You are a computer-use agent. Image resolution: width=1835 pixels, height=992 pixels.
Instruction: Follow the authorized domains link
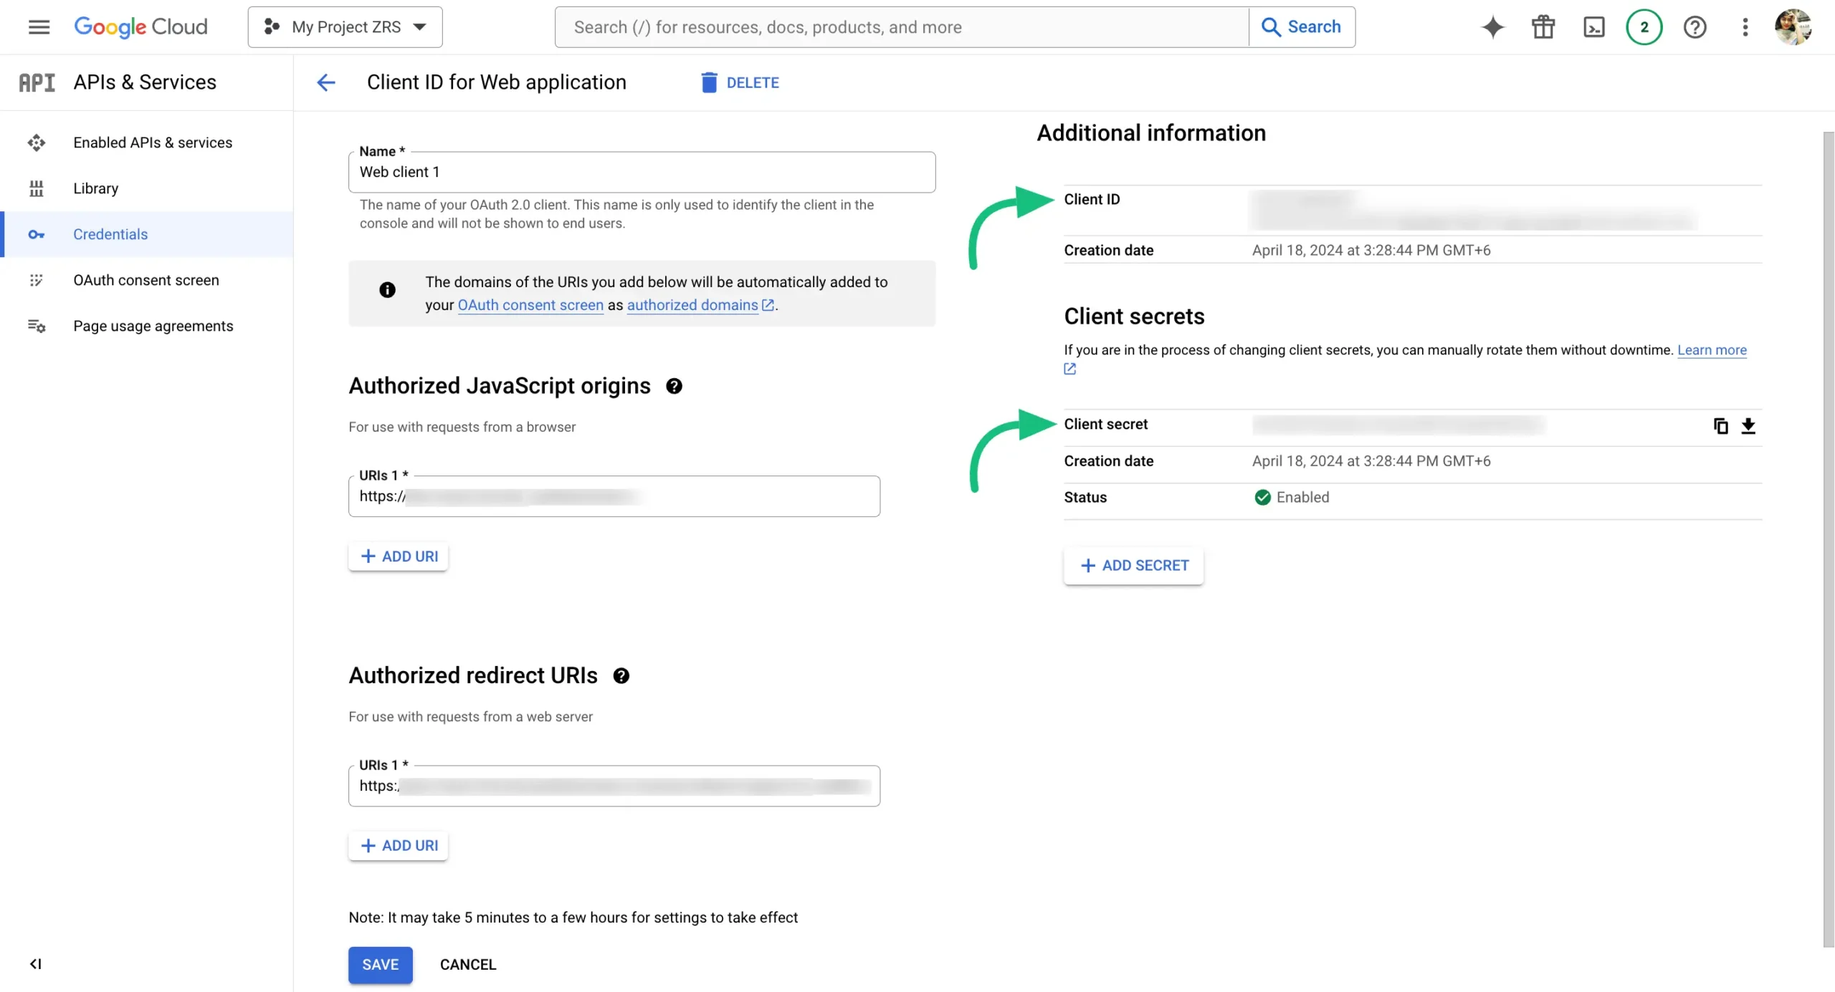pyautogui.click(x=692, y=305)
